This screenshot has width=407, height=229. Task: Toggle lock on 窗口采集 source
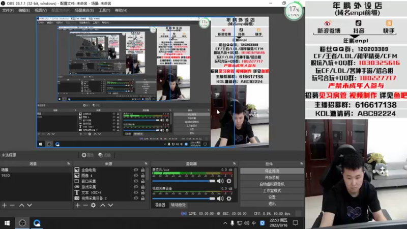click(143, 181)
